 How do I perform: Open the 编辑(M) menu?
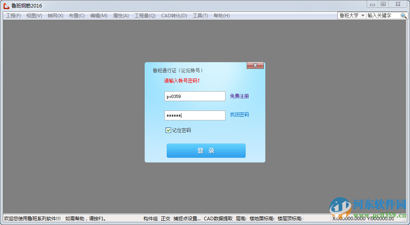click(x=99, y=16)
